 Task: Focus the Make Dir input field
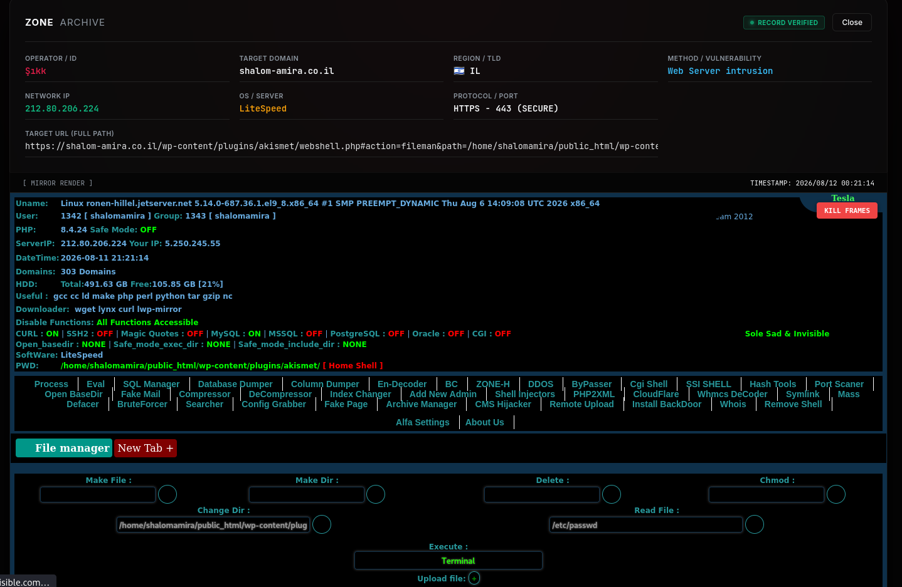click(307, 494)
